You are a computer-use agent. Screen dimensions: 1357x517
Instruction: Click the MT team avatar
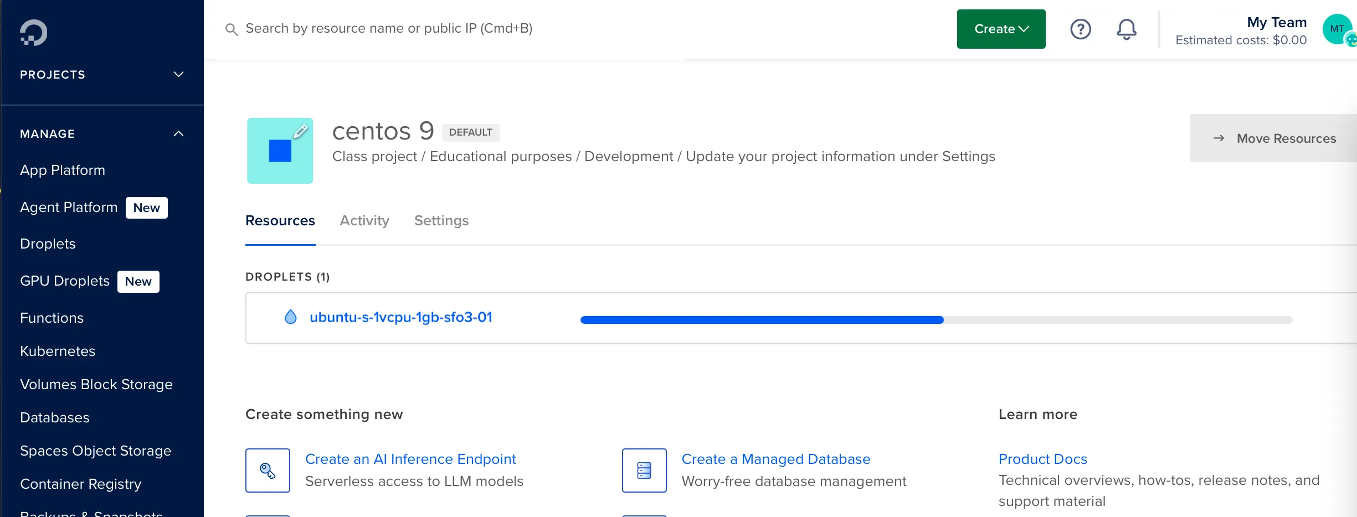click(x=1337, y=29)
